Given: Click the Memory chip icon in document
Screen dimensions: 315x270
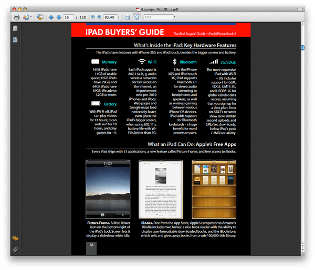Looking at the screenshot, I should point(95,61).
